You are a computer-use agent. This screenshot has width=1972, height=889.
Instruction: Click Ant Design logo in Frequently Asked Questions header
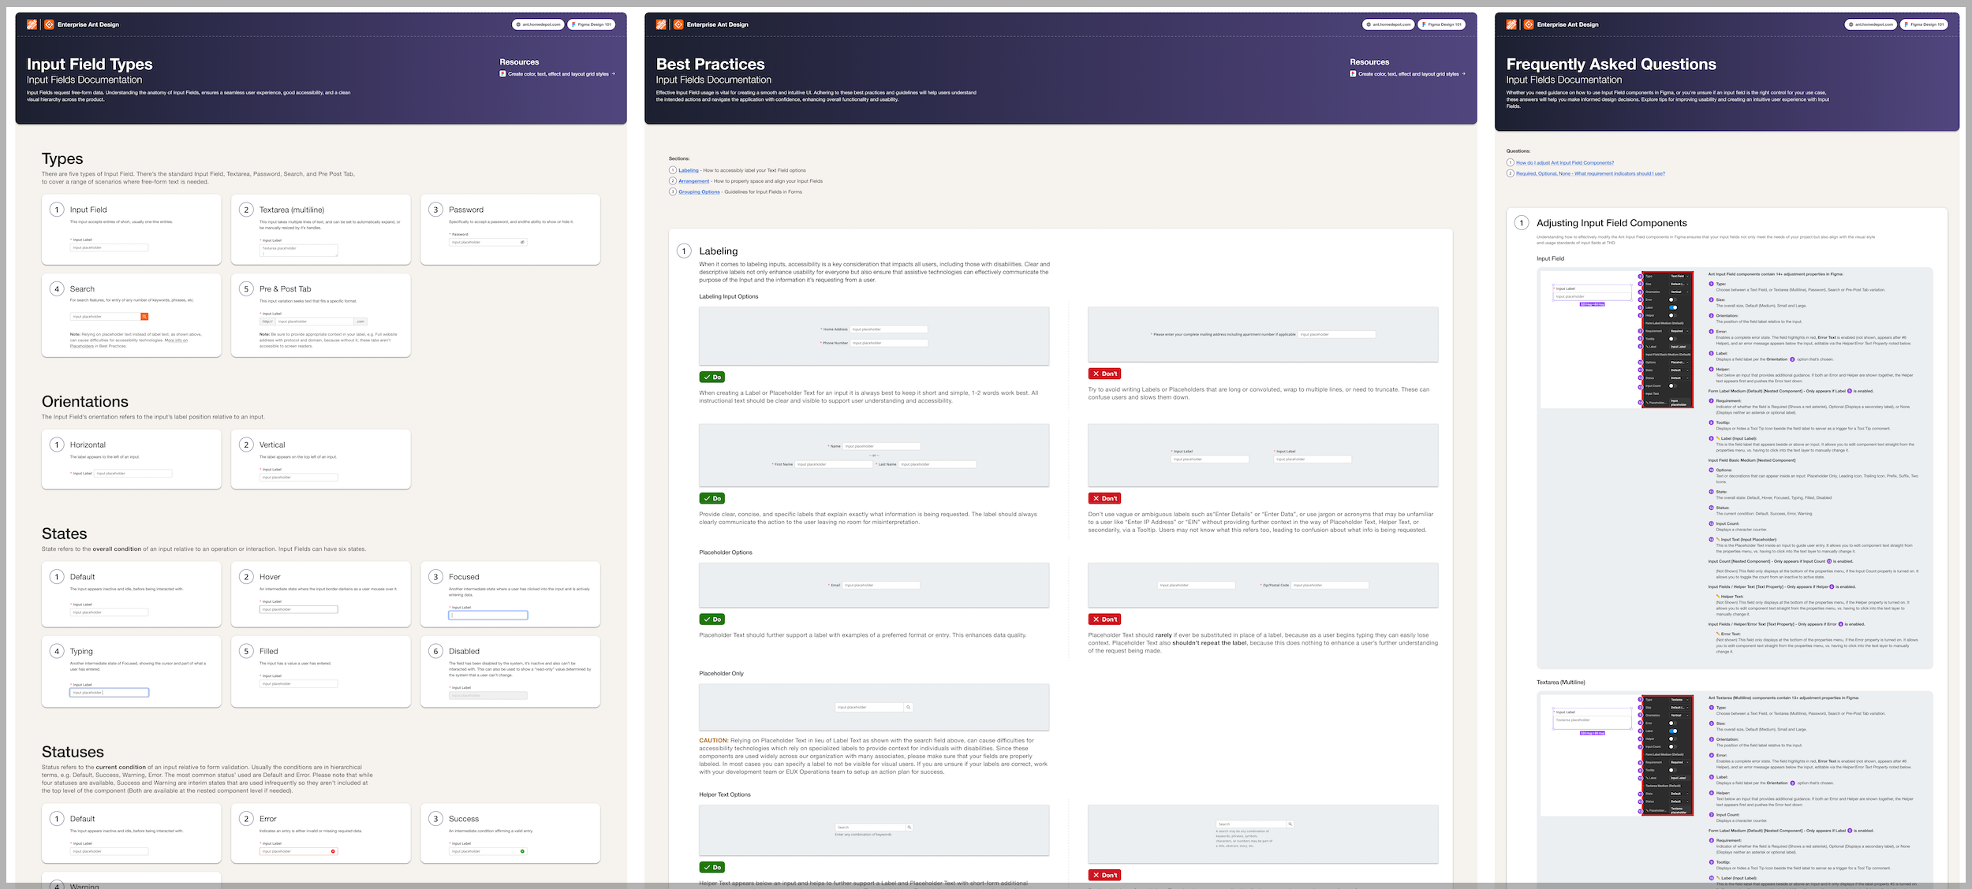point(1529,24)
